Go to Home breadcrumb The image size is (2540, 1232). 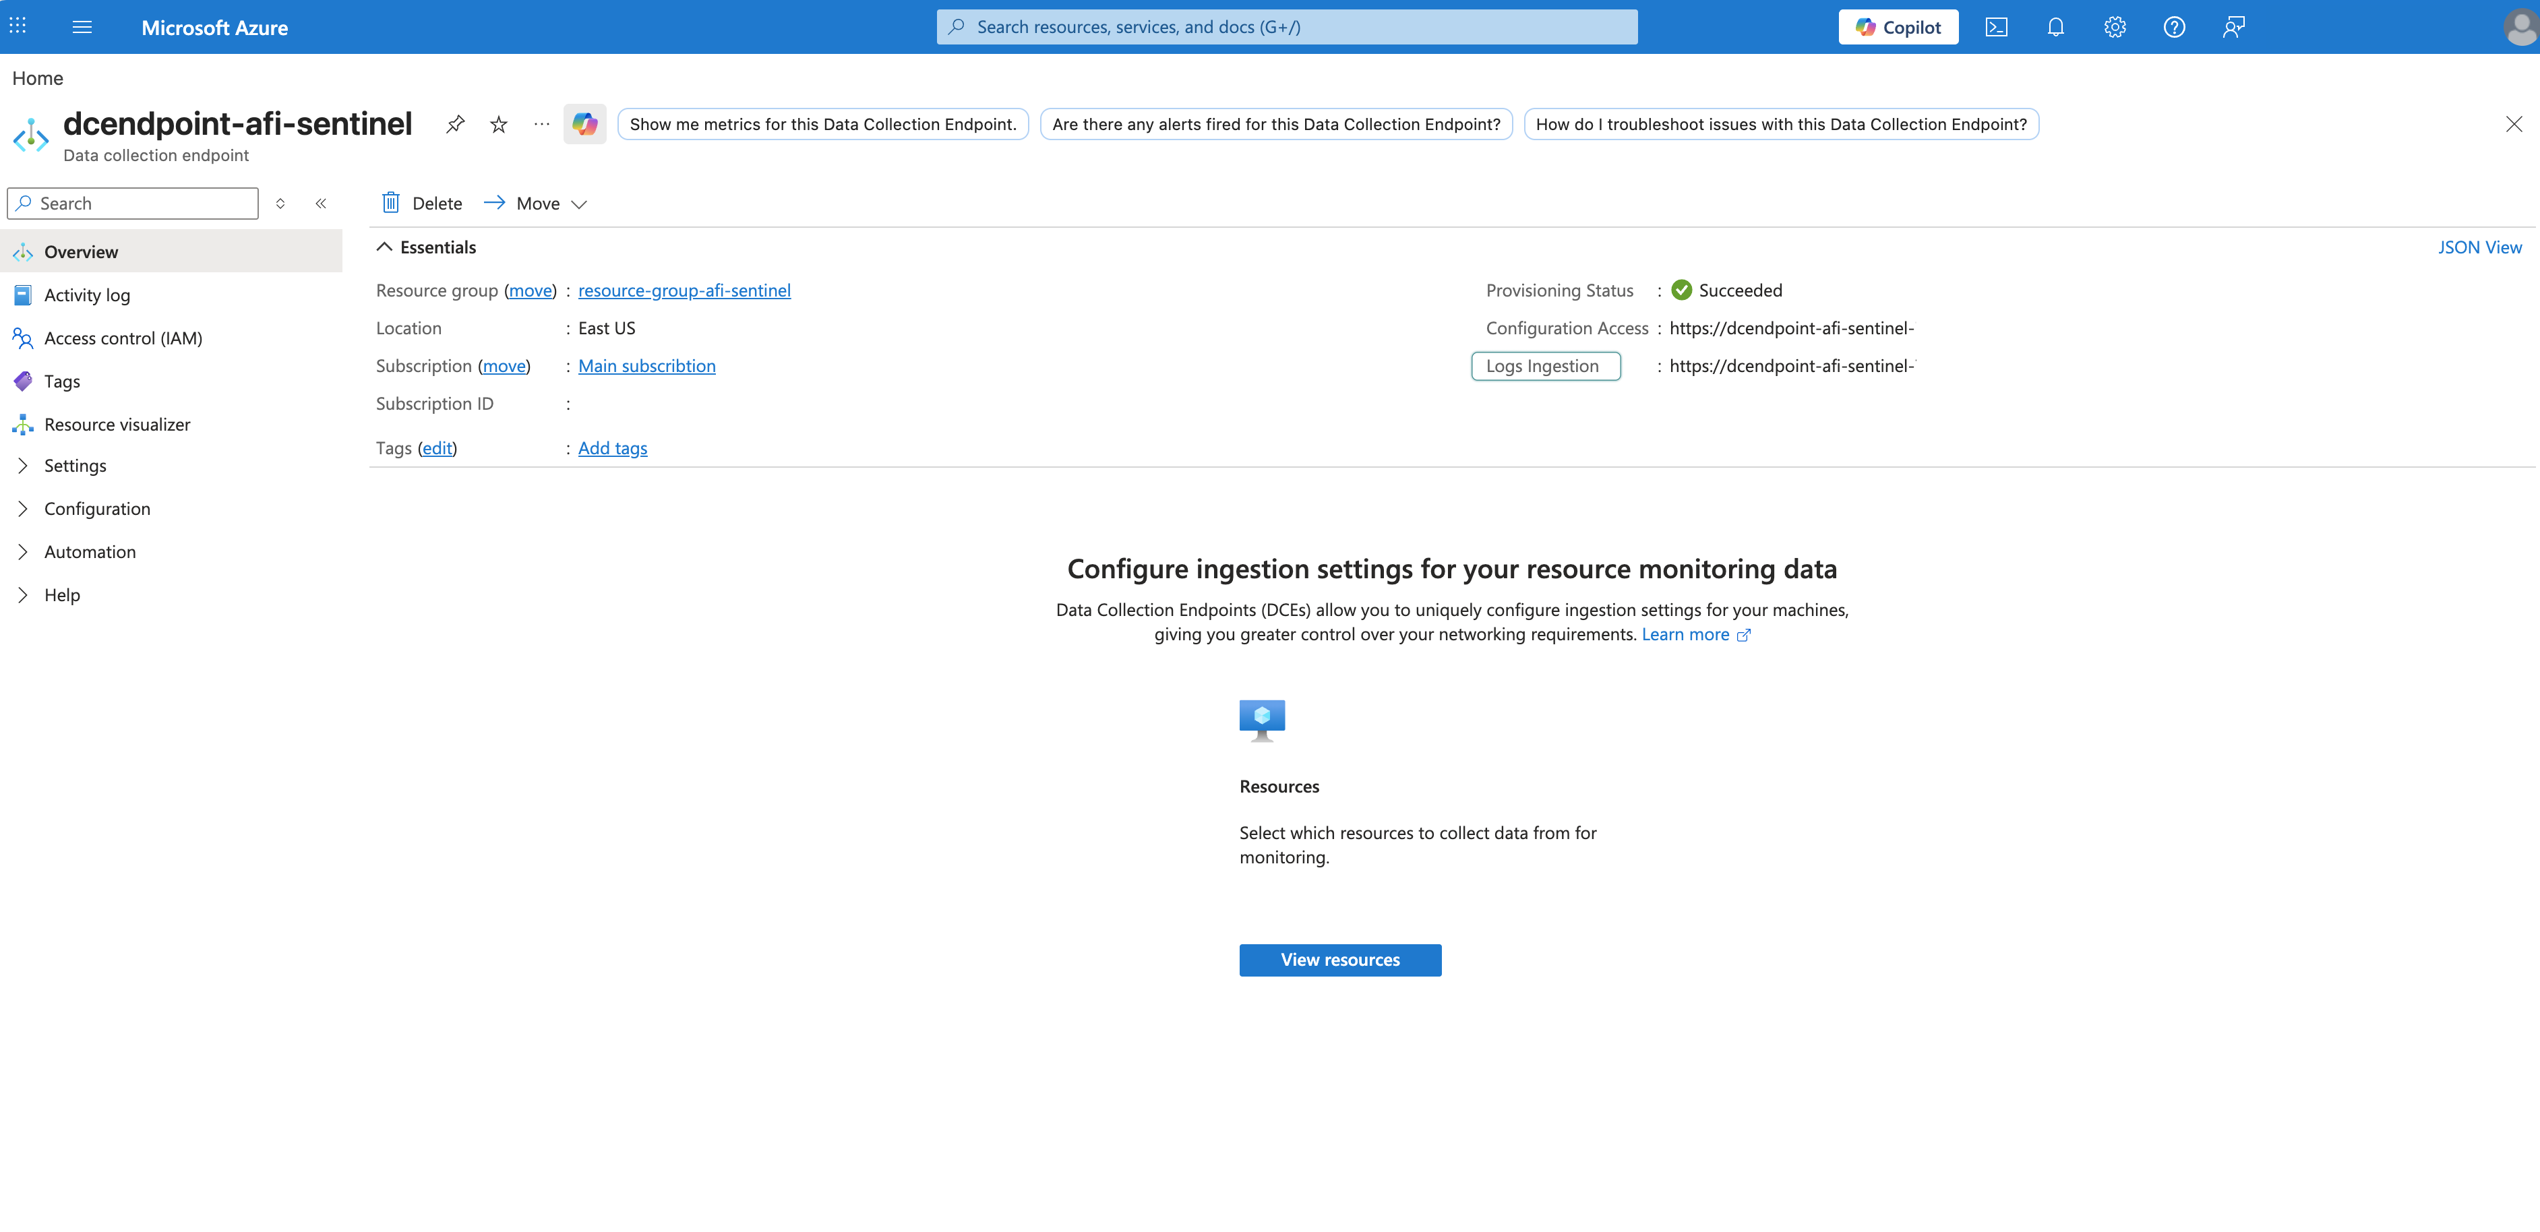(38, 78)
